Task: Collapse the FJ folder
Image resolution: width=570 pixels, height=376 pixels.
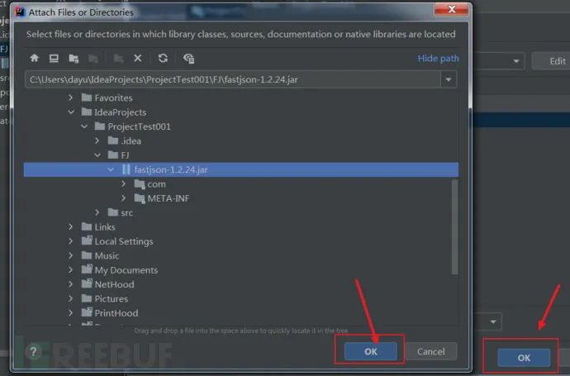Action: (x=97, y=155)
